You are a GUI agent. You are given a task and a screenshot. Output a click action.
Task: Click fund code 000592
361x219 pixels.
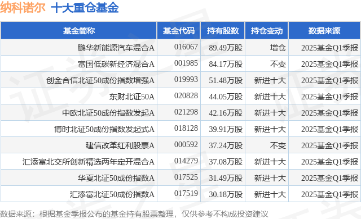(186, 144)
